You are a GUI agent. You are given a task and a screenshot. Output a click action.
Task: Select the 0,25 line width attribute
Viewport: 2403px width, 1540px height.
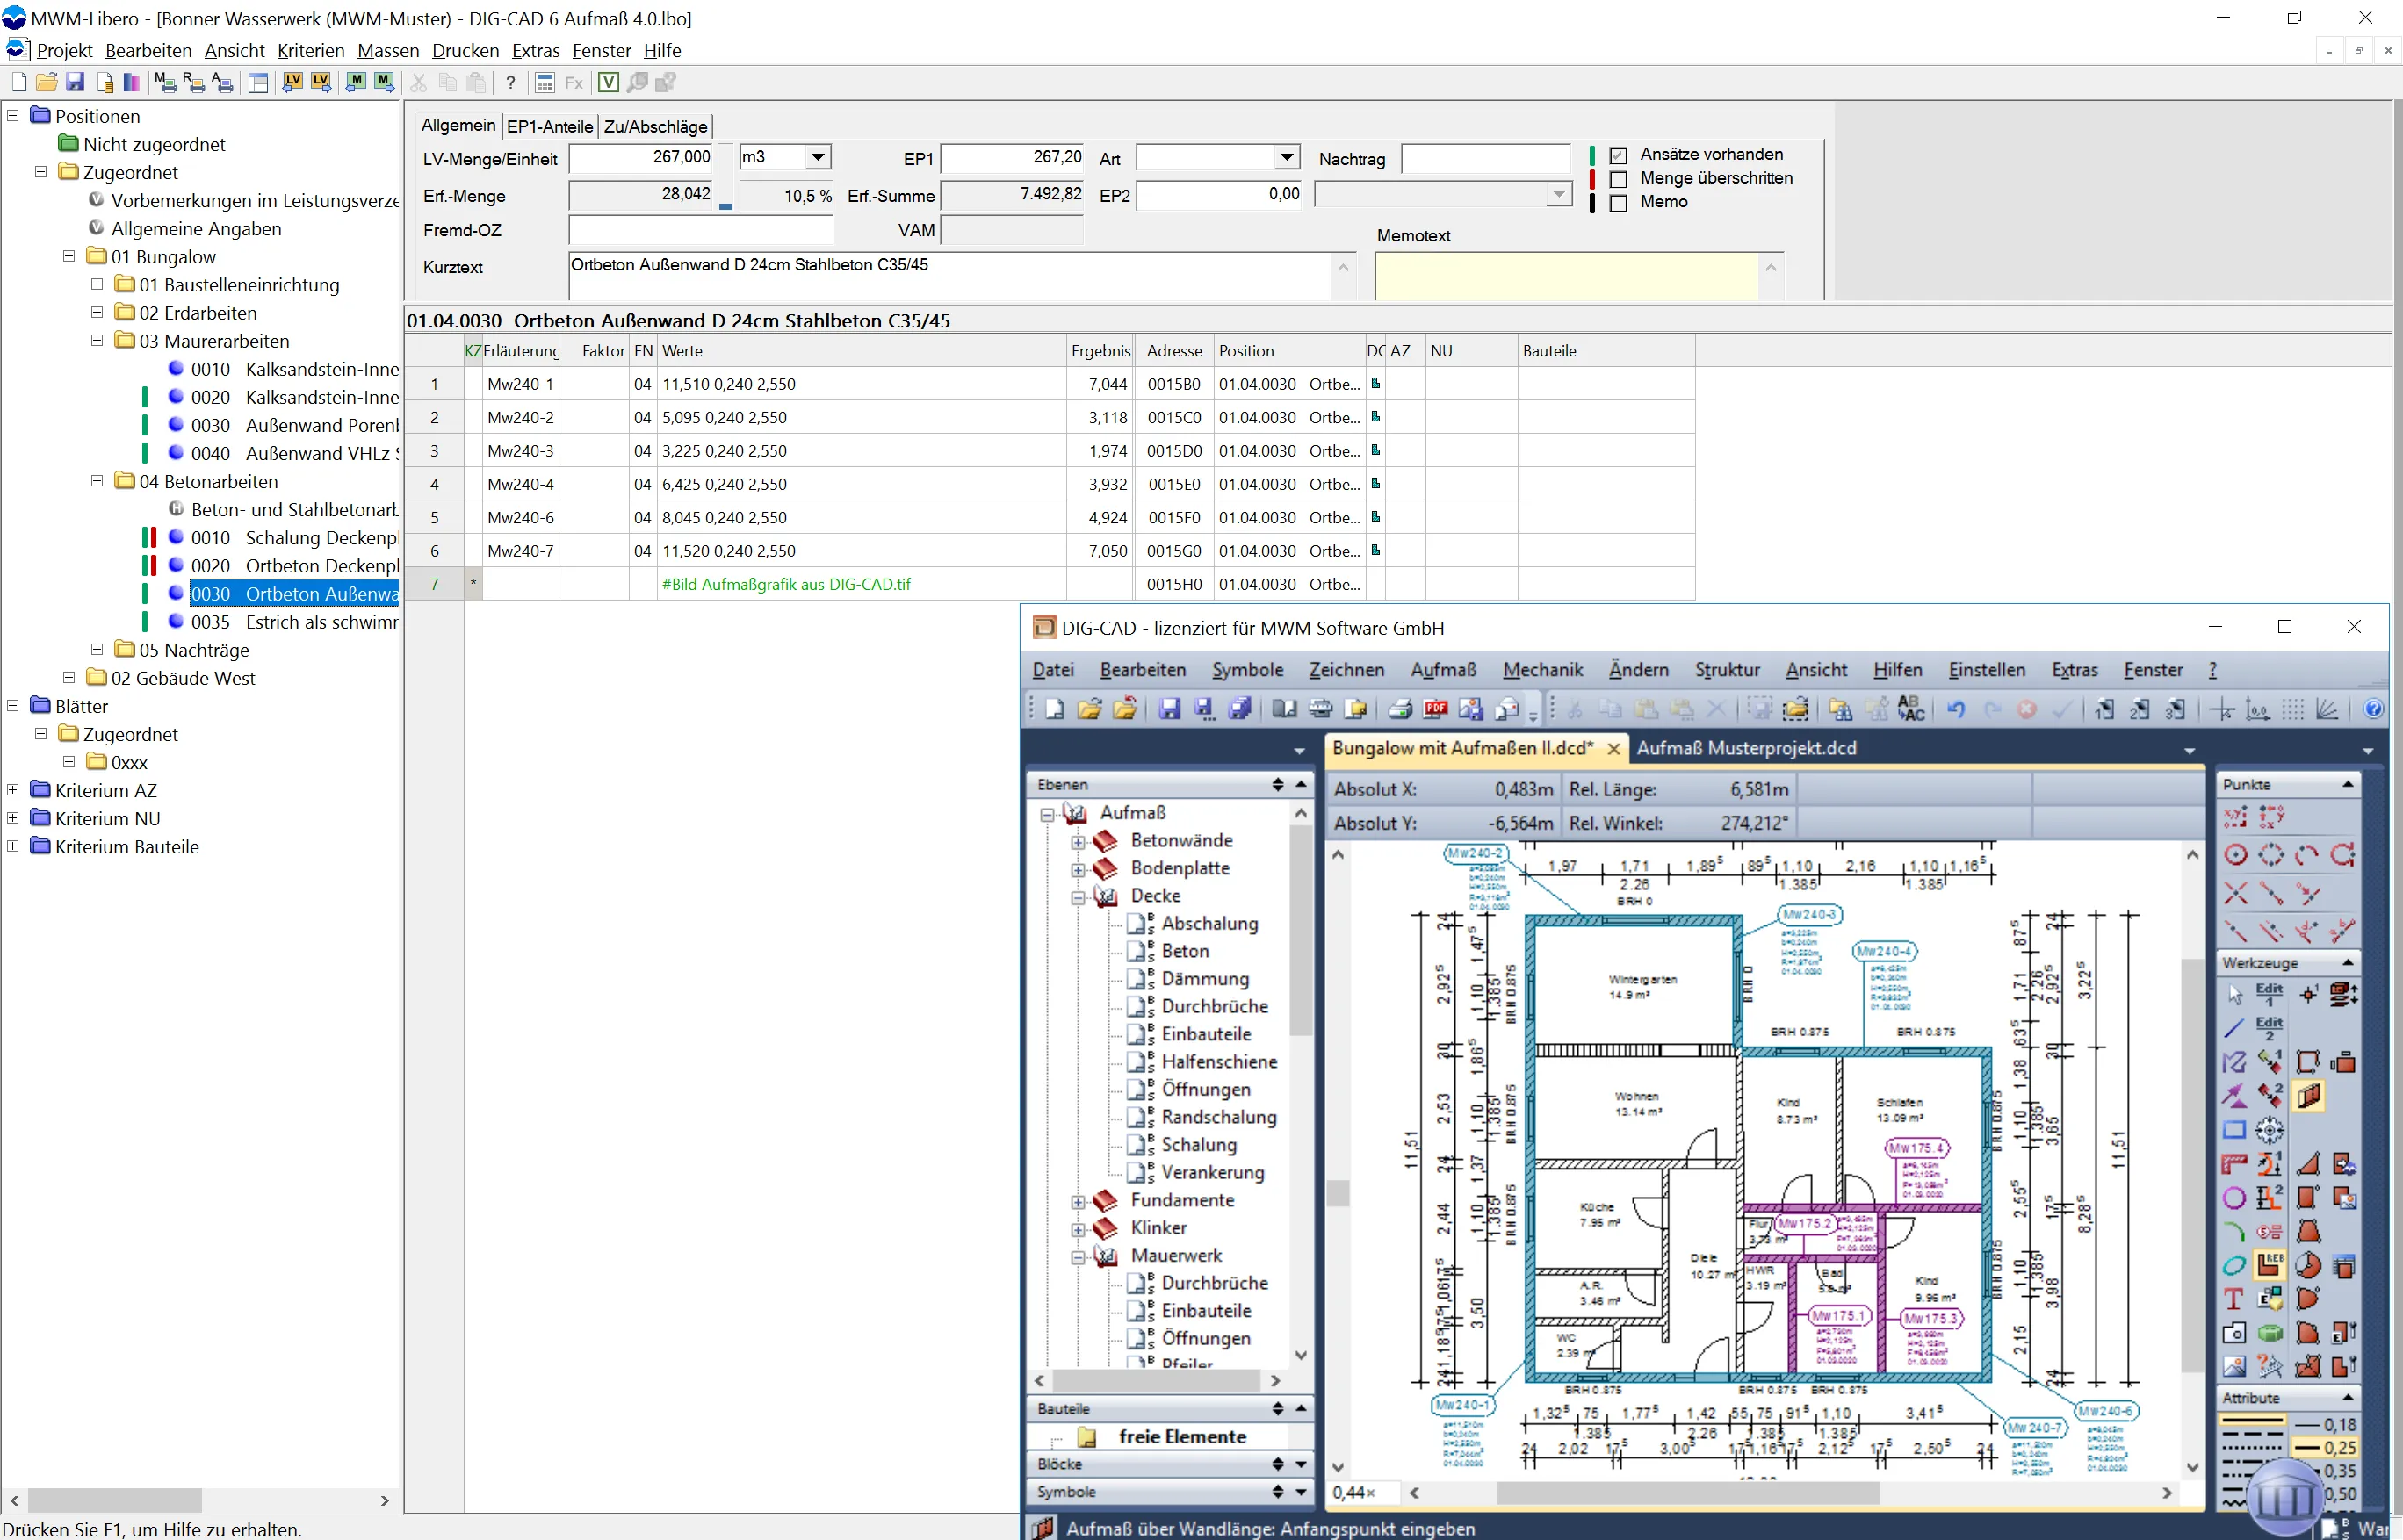coord(2326,1448)
